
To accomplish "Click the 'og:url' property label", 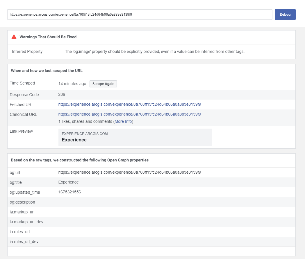I will pos(15,173).
